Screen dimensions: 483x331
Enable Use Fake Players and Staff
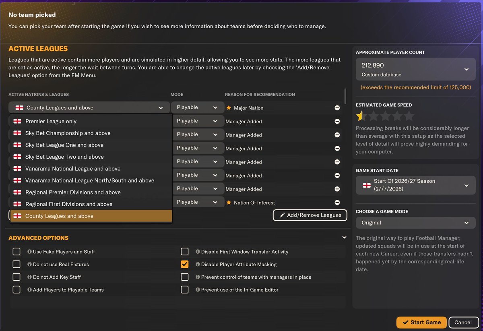pyautogui.click(x=17, y=252)
